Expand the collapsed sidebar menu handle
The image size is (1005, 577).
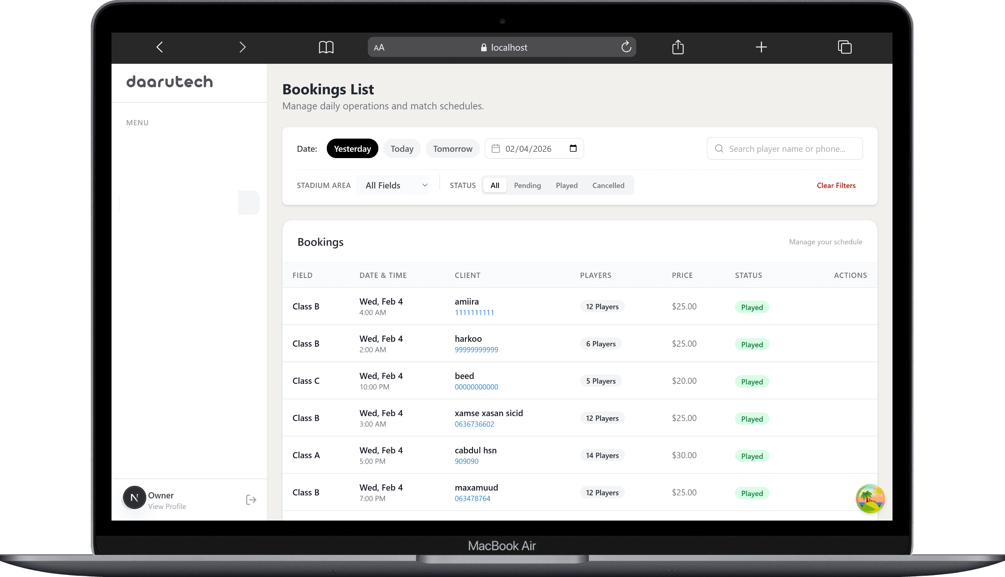(x=249, y=203)
